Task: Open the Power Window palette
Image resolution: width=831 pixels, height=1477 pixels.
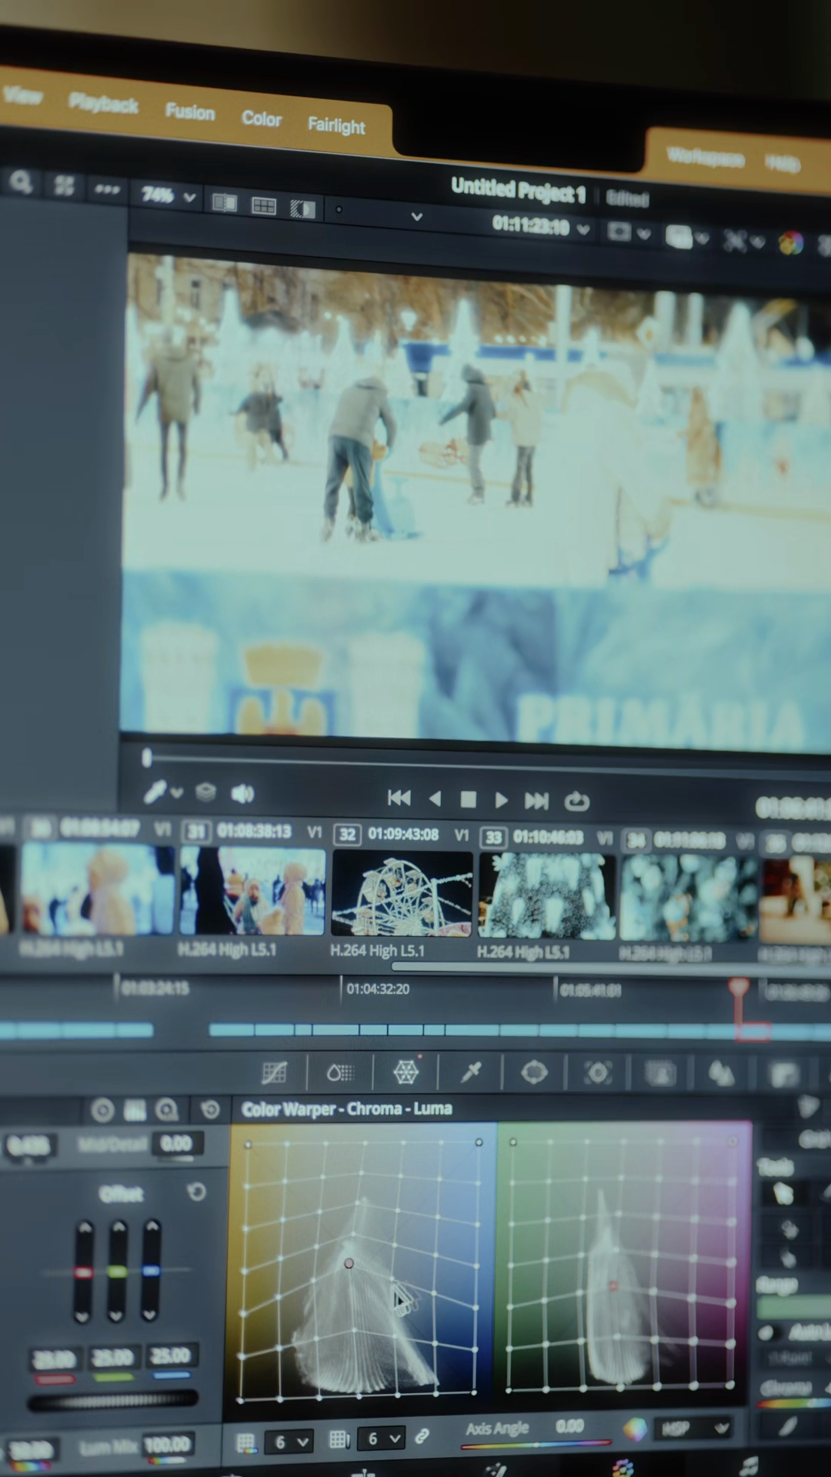Action: click(x=534, y=1072)
